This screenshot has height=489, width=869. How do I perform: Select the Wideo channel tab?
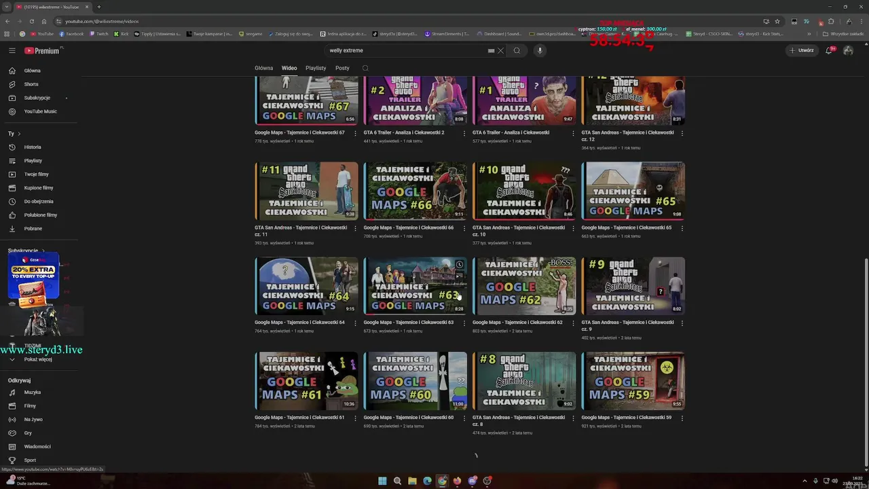(x=289, y=68)
